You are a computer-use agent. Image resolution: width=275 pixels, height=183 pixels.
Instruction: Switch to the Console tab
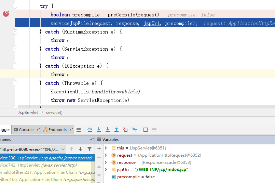tap(26, 130)
